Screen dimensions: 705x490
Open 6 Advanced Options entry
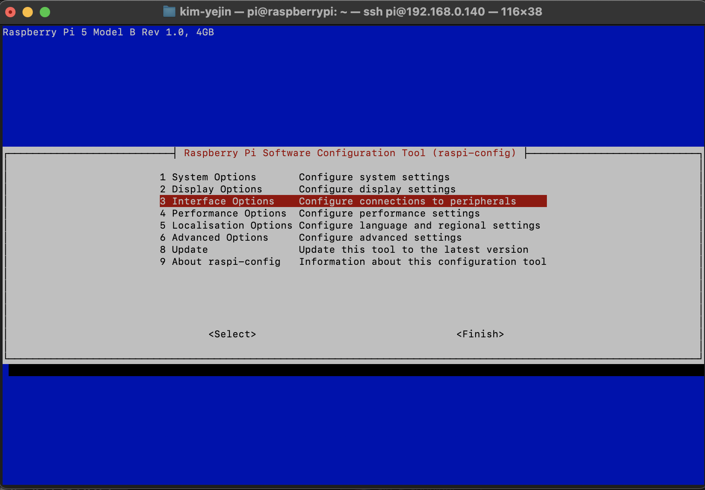(x=353, y=238)
